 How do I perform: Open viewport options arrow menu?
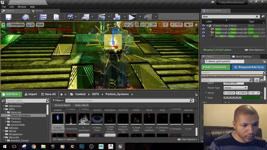[3, 25]
